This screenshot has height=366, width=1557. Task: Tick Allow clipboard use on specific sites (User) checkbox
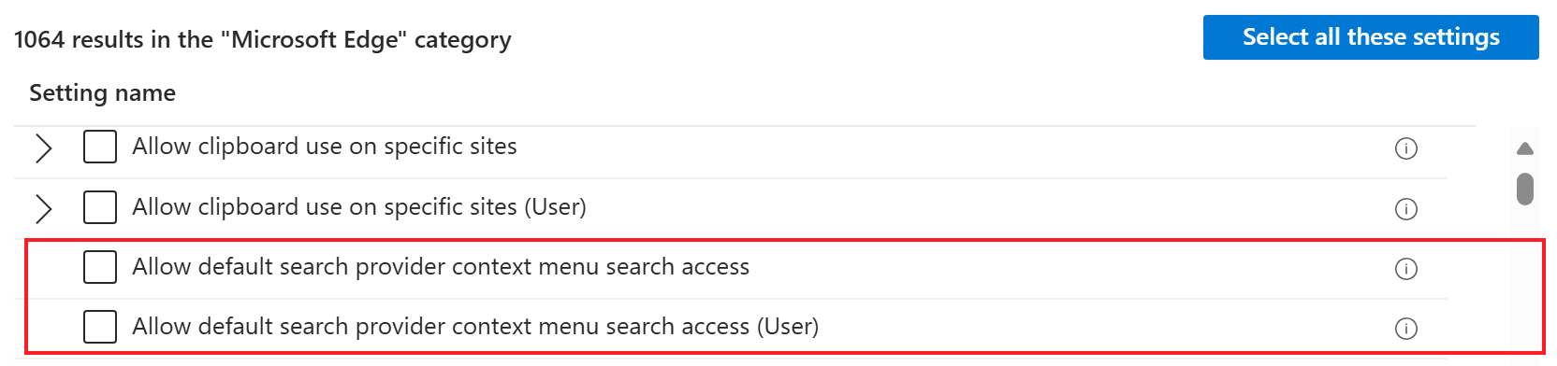pos(100,207)
